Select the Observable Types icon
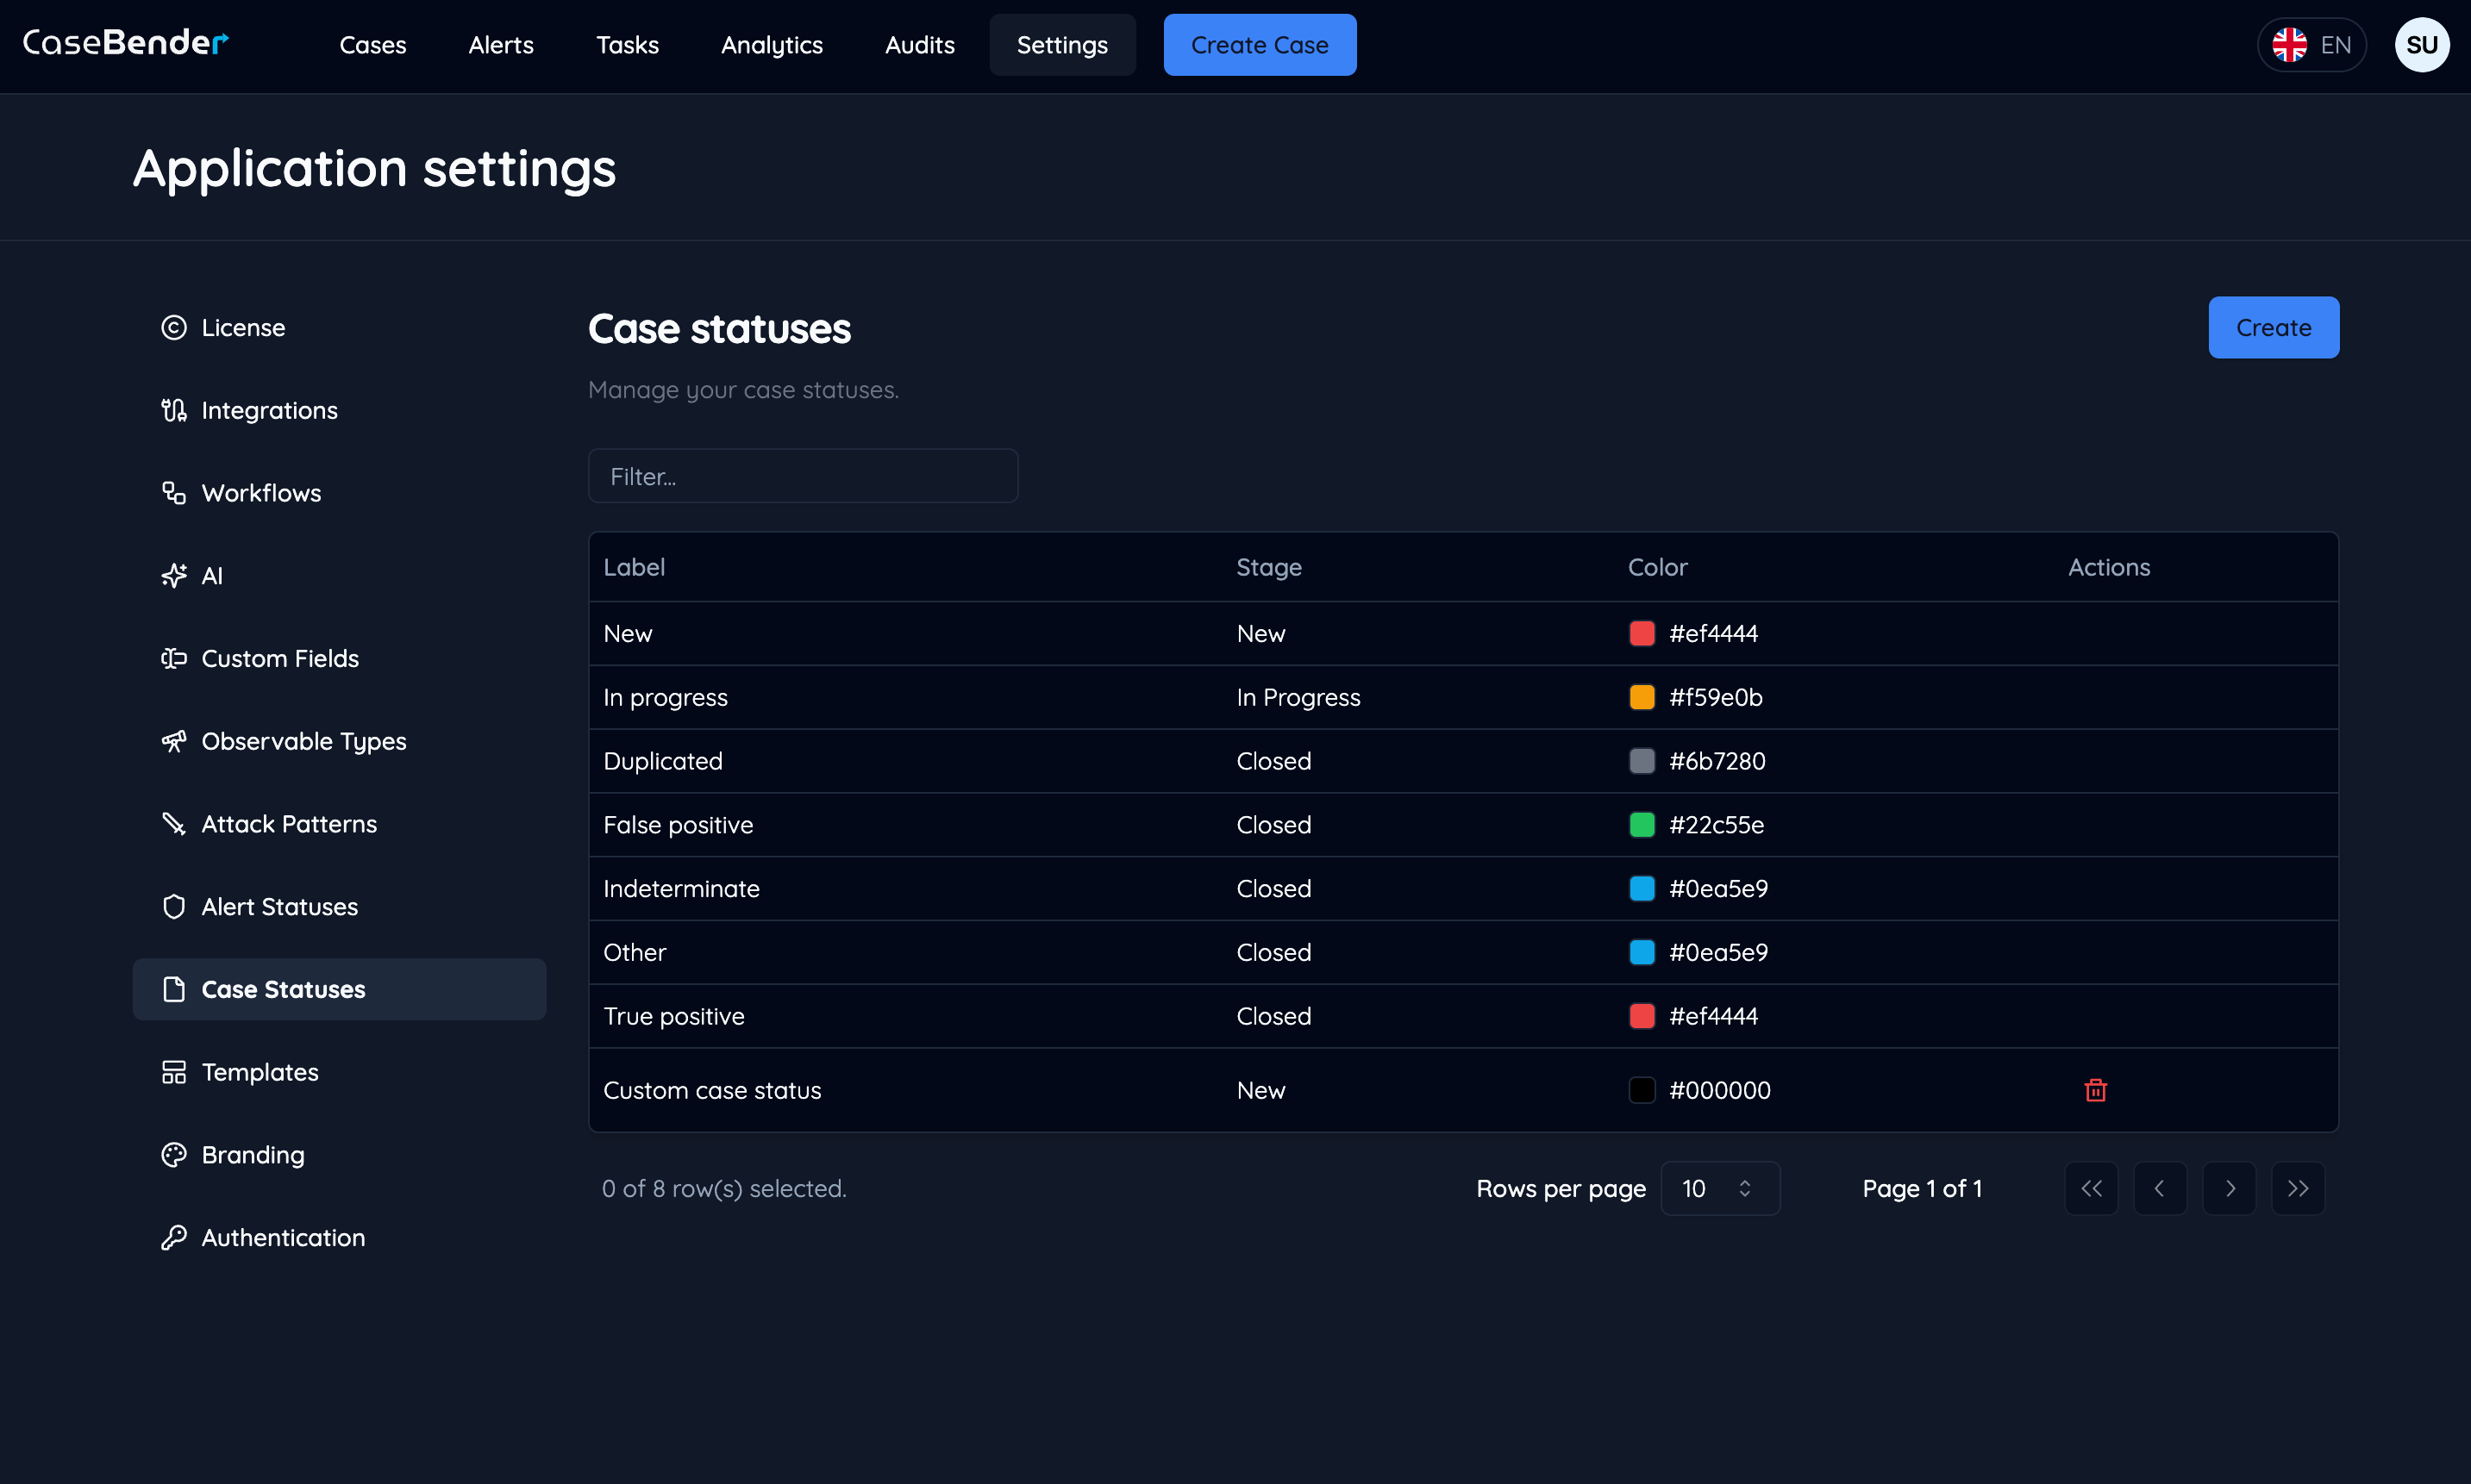 coord(173,741)
